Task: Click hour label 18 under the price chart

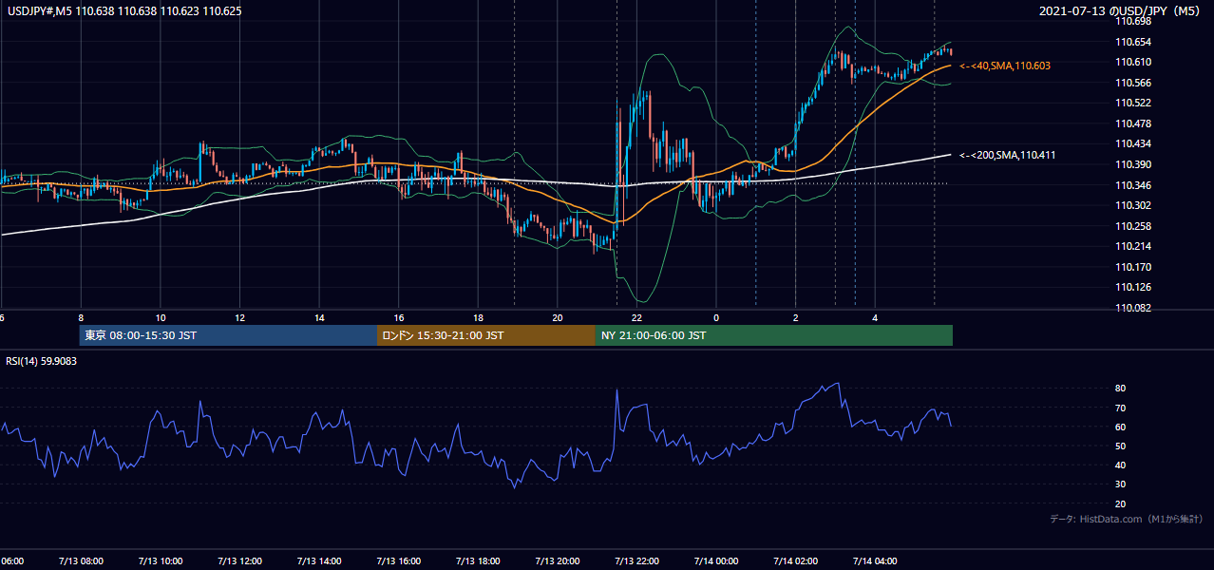Action: [x=478, y=317]
